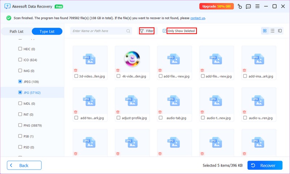Switch to thumbnail grid view
Screen dimensions: 290x174
265,31
